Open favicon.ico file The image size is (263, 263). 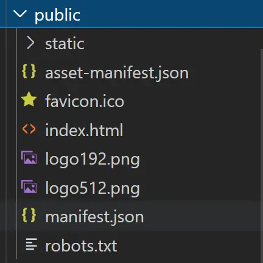pos(85,101)
